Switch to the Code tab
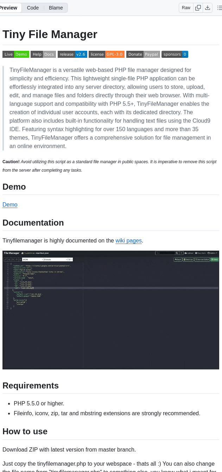Screen dimensions: 222x472 pyautogui.click(x=33, y=8)
